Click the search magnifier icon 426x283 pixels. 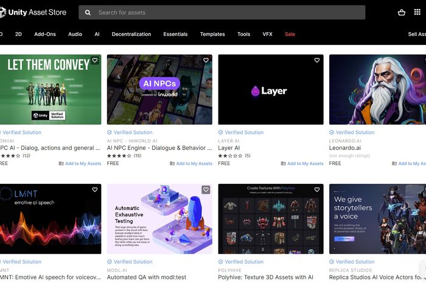click(88, 13)
